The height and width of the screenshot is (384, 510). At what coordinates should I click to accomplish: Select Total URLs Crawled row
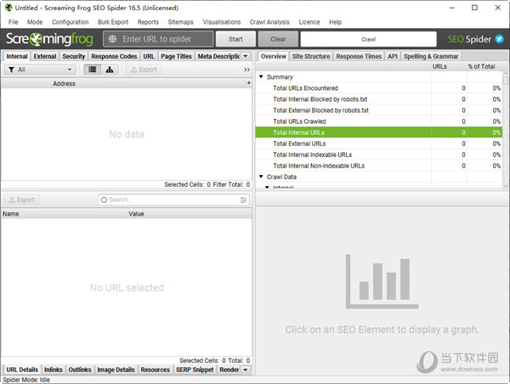coord(379,121)
